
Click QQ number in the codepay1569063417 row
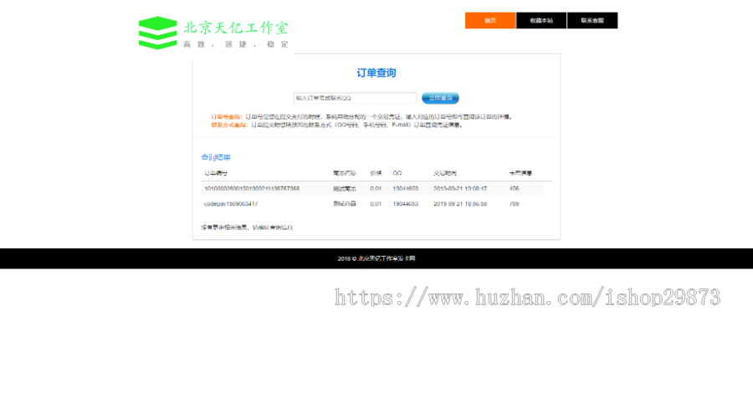point(405,203)
